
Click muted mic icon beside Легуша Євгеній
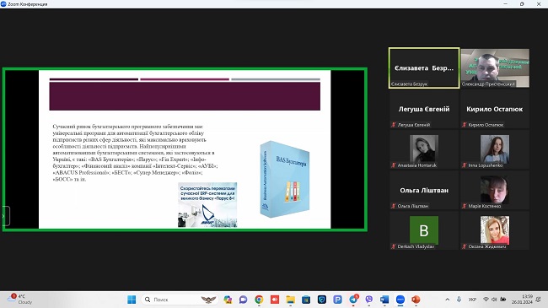pyautogui.click(x=394, y=125)
